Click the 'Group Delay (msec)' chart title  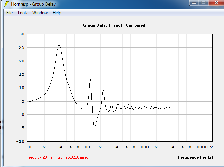point(103,25)
